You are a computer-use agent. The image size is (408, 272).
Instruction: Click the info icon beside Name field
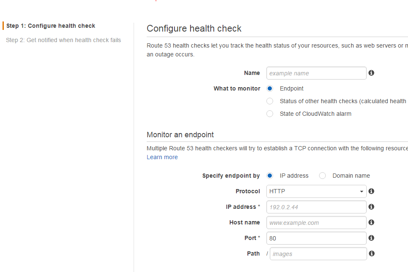point(371,73)
